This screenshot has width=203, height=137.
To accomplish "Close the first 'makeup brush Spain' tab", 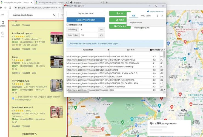I will pyautogui.click(x=32, y=2).
